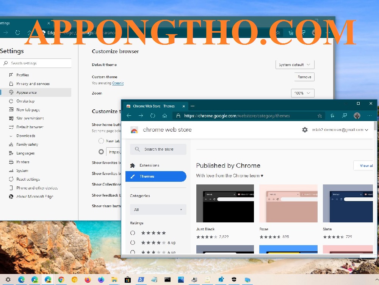379x285 pixels.
Task: Refresh the page in the Edge Settings window
Action: click(18, 32)
